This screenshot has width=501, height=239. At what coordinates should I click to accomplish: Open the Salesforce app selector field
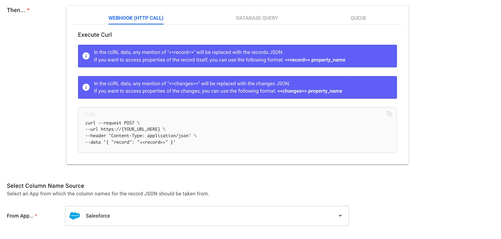(x=206, y=216)
